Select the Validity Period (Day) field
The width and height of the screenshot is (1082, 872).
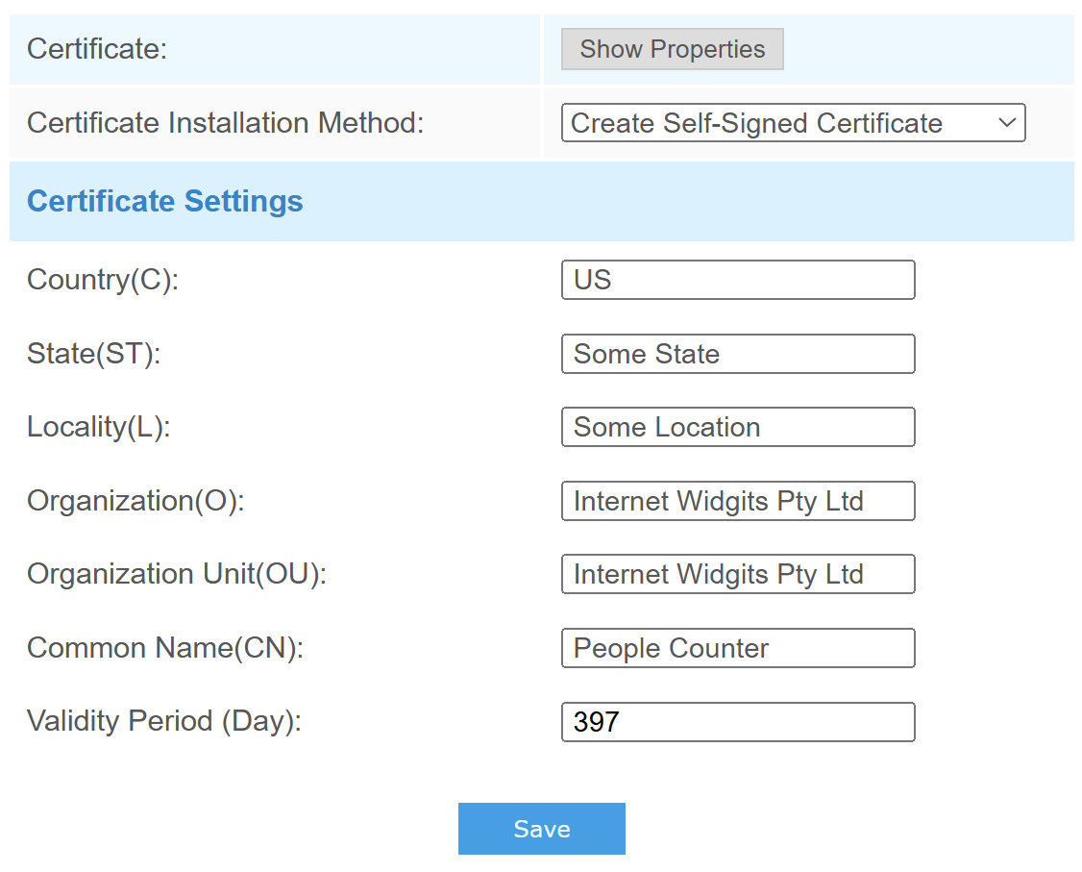tap(737, 722)
